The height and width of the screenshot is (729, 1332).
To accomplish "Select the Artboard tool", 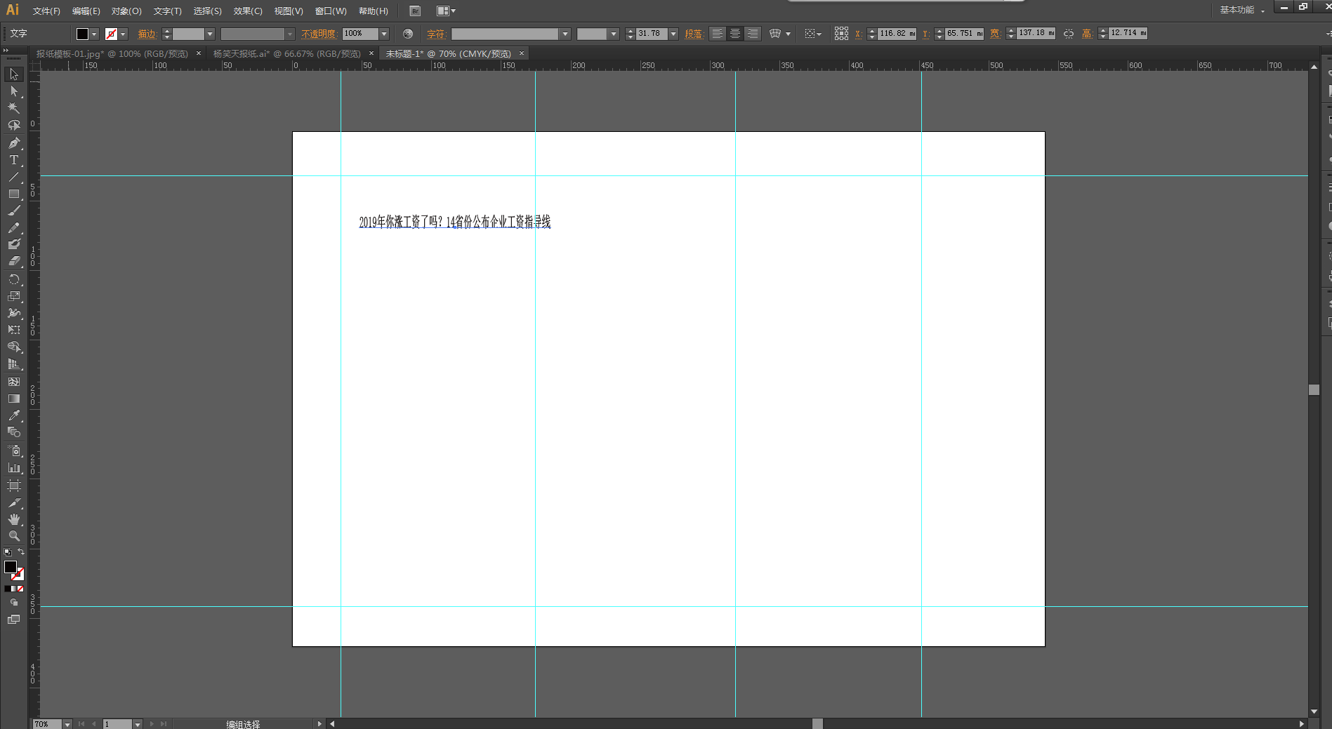I will [x=14, y=486].
